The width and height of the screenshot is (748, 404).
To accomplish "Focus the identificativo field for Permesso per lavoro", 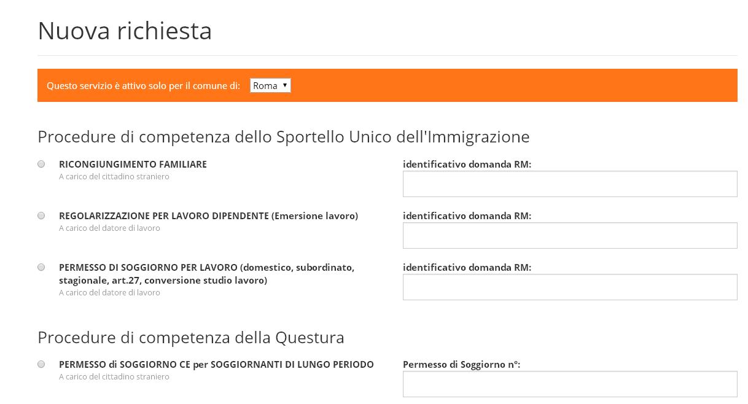I will tap(569, 287).
